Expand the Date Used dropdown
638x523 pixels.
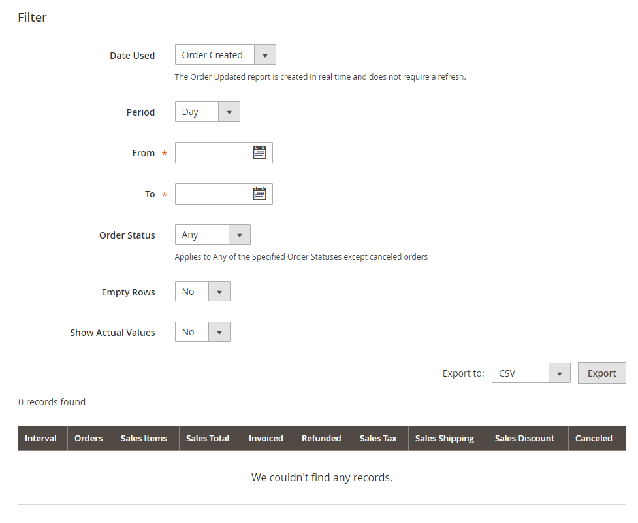coord(225,55)
